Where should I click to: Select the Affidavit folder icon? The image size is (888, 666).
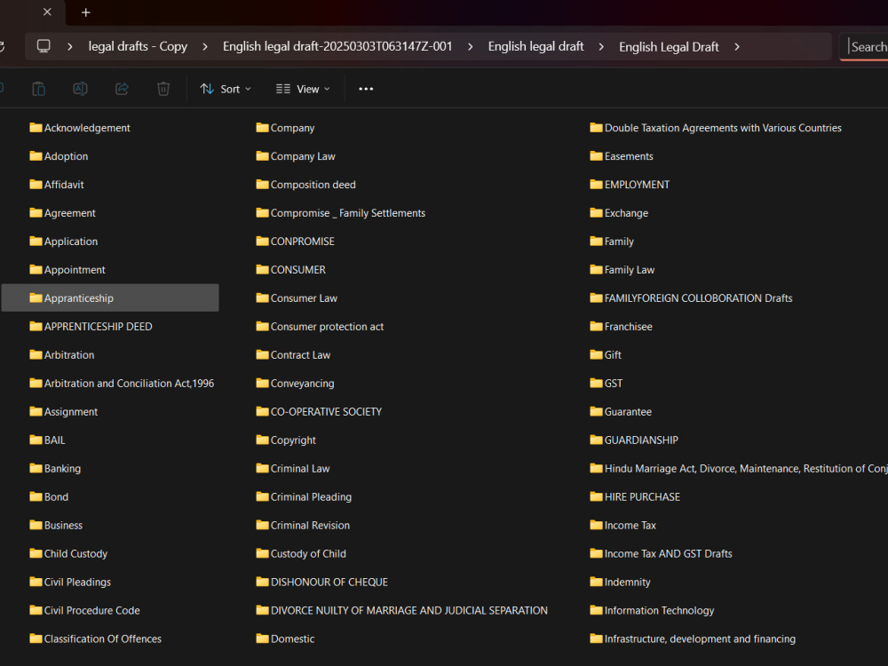click(36, 184)
